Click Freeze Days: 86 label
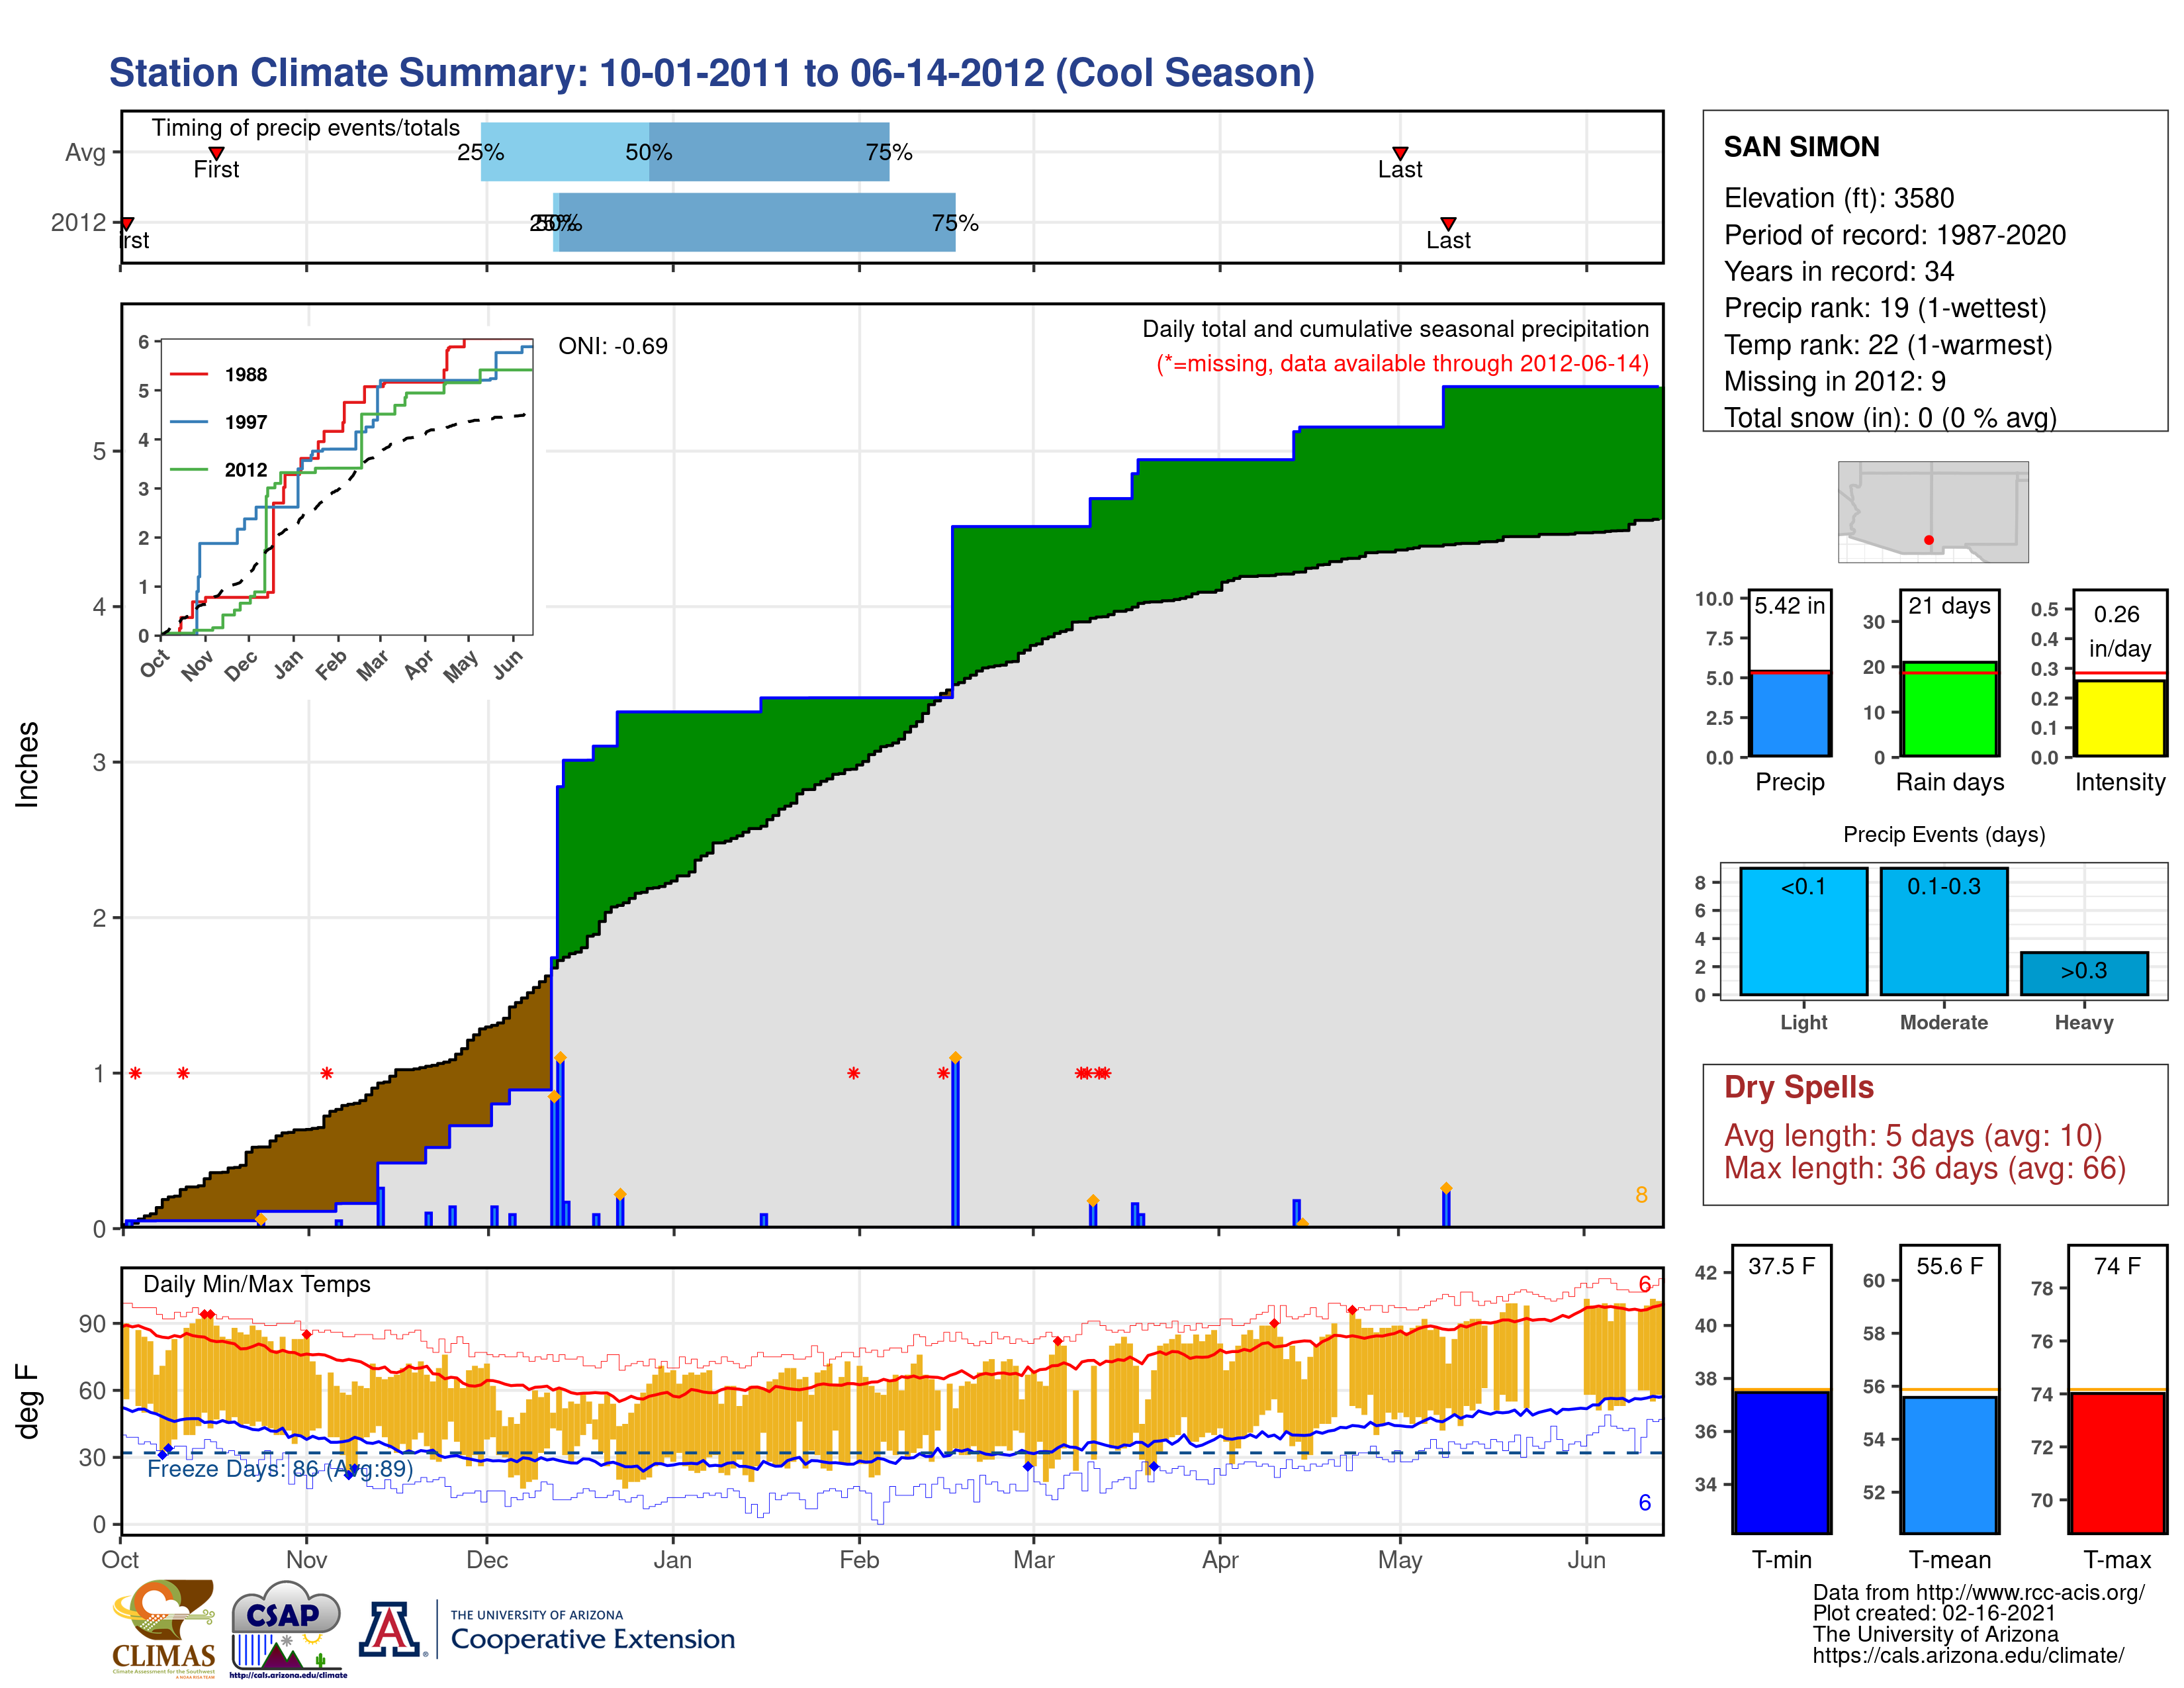This screenshot has width=2184, height=1688. (280, 1469)
